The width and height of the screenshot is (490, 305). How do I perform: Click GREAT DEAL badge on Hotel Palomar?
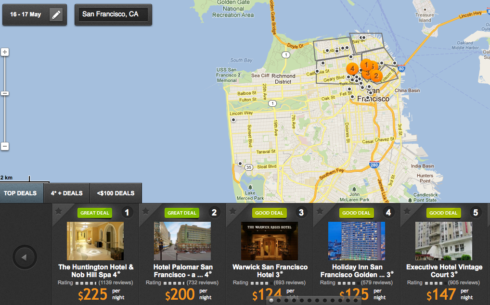pos(182,213)
